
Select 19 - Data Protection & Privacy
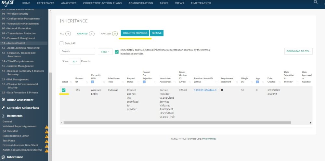pyautogui.click(x=20, y=93)
